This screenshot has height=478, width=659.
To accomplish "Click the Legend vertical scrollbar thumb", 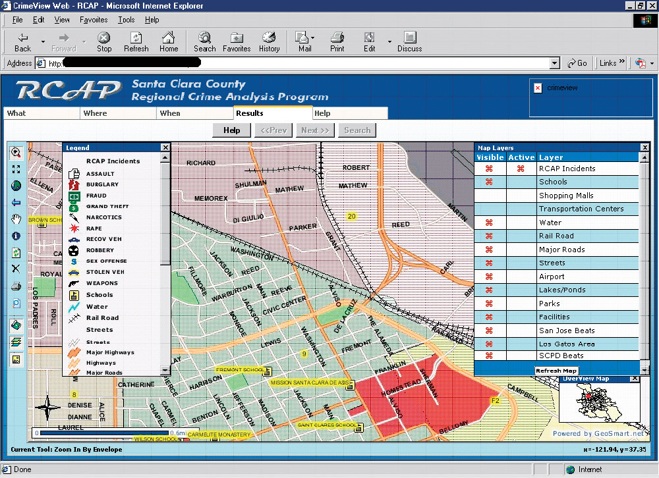I will [165, 214].
